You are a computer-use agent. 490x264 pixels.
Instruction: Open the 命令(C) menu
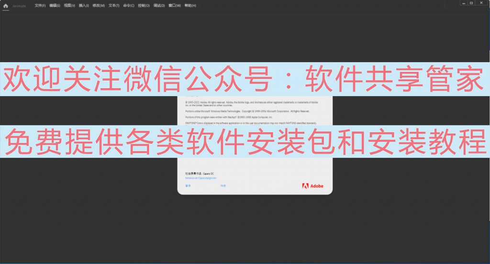(x=128, y=6)
